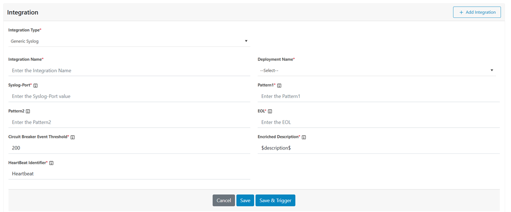The width and height of the screenshot is (511, 212).
Task: Open the Integration Type dropdown
Action: pyautogui.click(x=129, y=41)
